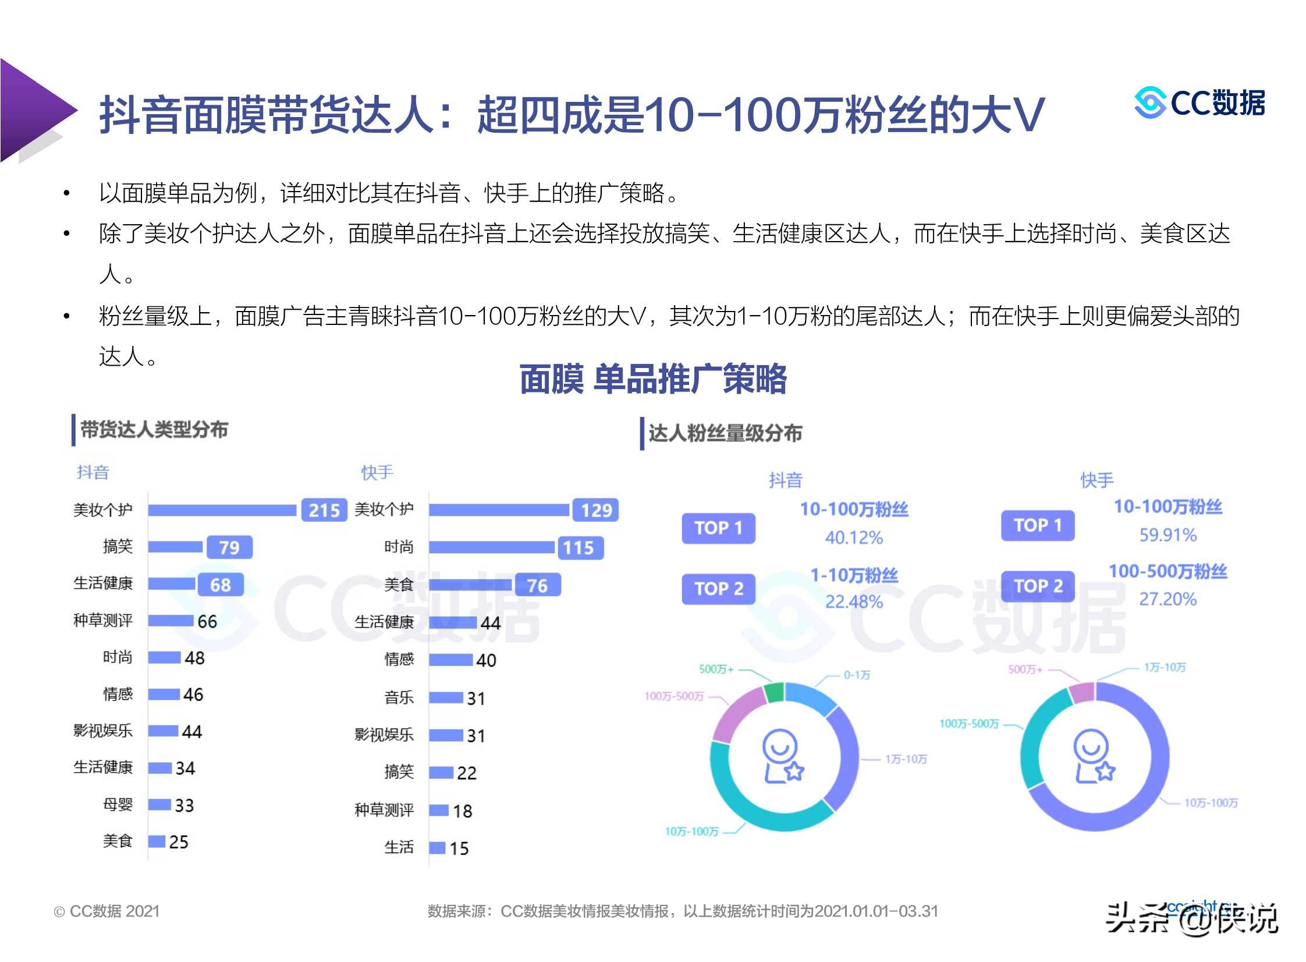Click the Kuaishou TOP 1 badge
The image size is (1306, 962).
pos(1037,525)
